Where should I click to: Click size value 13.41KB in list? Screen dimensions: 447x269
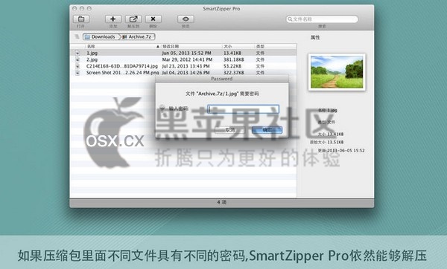pos(232,53)
